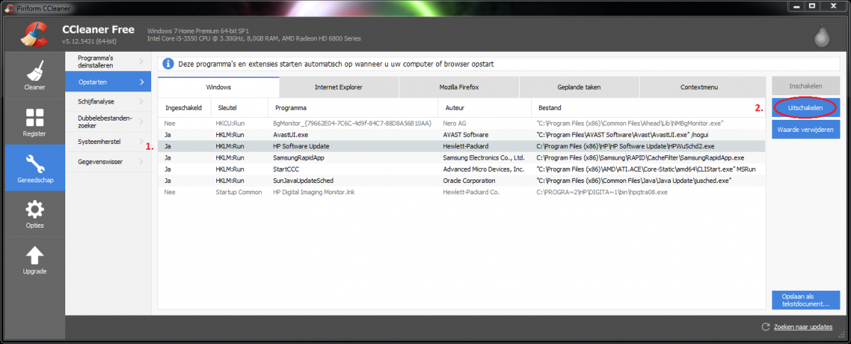Click the blue info icon in banner
Screen dimensions: 851x344
click(168, 64)
